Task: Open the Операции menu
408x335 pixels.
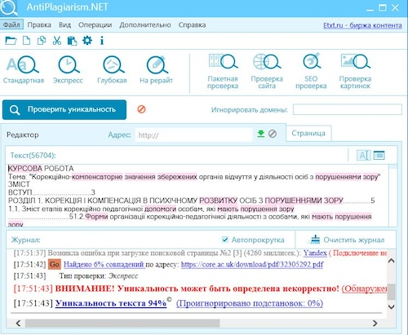Action: coord(95,24)
